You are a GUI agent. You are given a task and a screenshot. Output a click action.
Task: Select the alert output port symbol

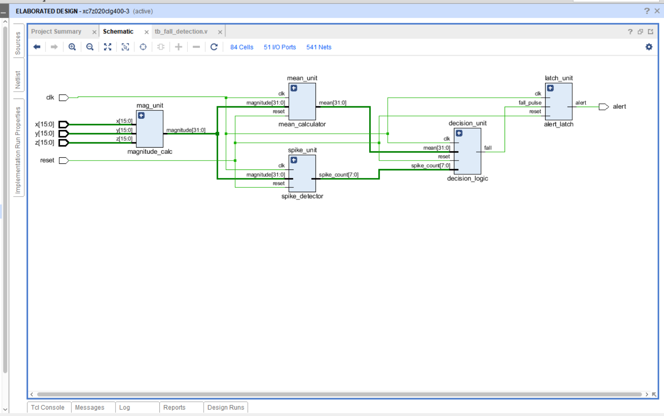(604, 107)
